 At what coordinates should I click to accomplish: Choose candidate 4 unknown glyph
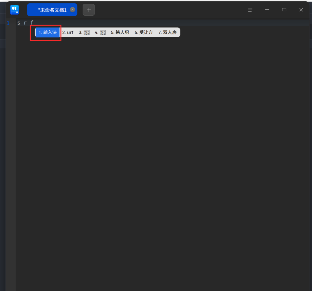point(100,32)
